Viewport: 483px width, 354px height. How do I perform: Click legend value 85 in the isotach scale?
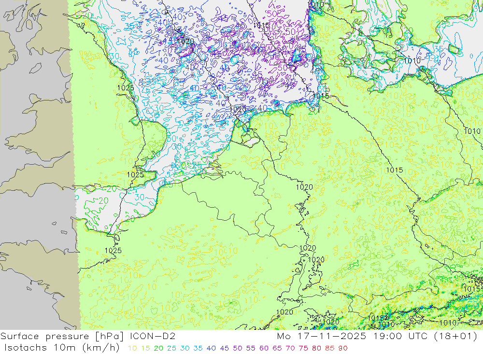point(329,349)
